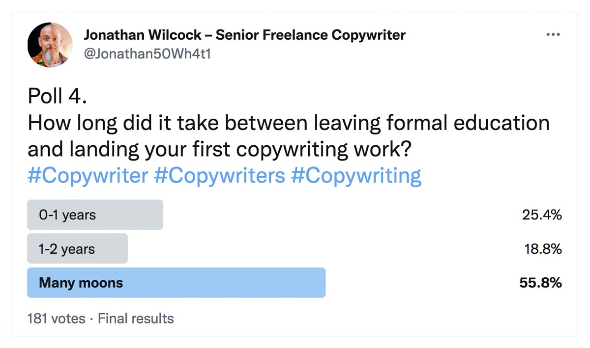590x348 pixels.
Task: Click the 1-2 years option label
Action: [67, 249]
